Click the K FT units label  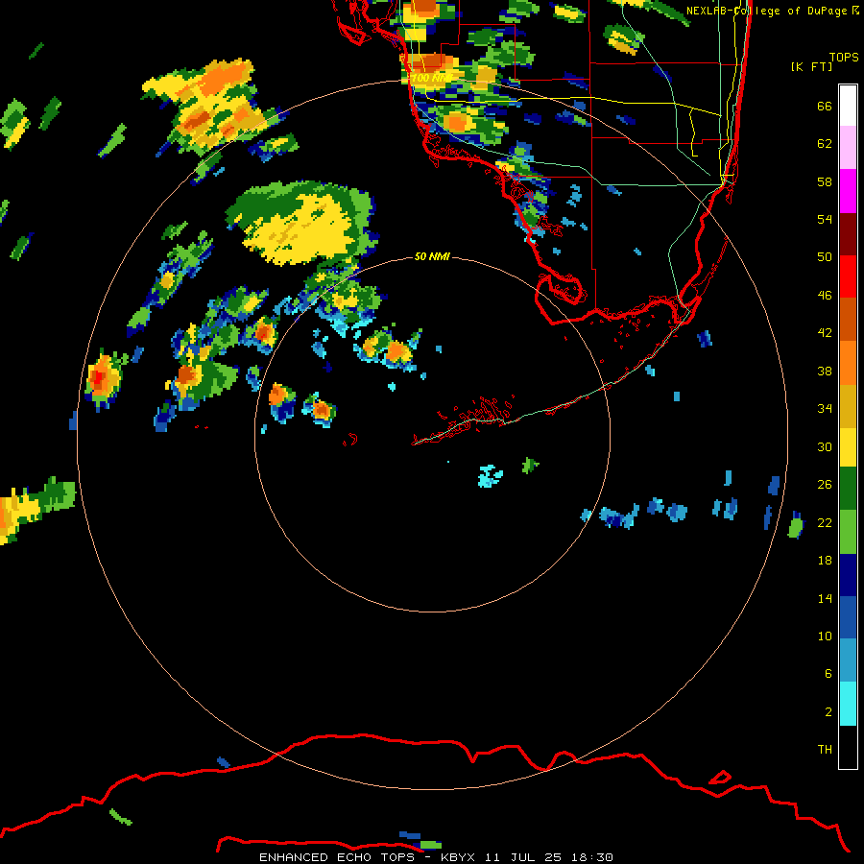[811, 66]
